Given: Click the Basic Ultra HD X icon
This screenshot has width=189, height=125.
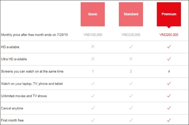Looking at the screenshot, I should (x=93, y=59).
